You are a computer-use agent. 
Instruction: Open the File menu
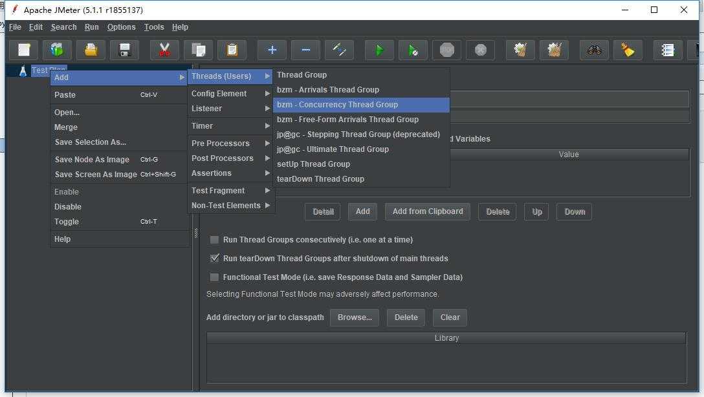15,27
